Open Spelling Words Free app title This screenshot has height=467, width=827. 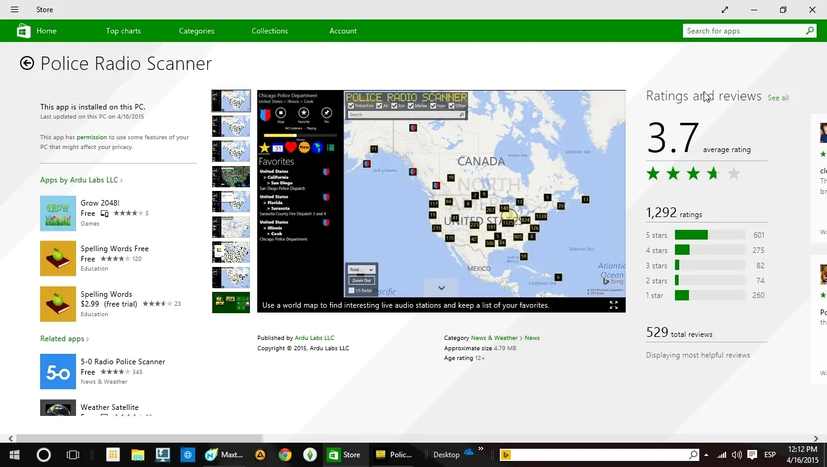point(115,249)
